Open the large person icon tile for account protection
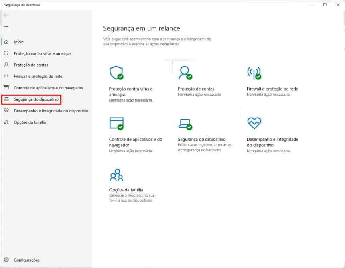345x268 pixels. (185, 73)
